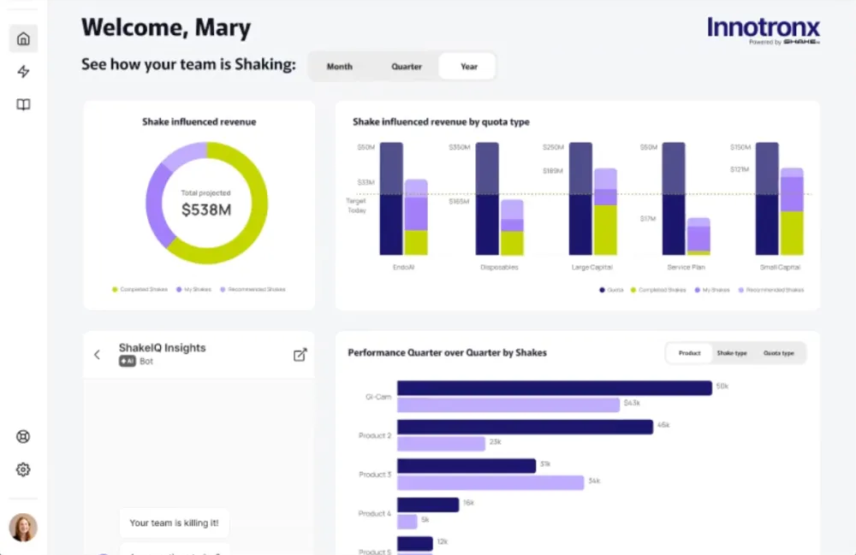Click the $538M total projected value

click(x=206, y=210)
